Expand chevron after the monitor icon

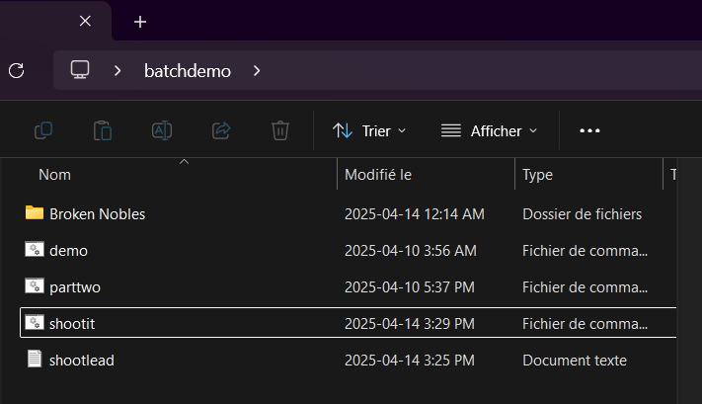117,71
